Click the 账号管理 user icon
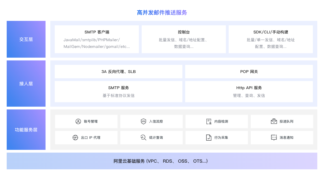The width and height of the screenshot is (324, 176). [78, 121]
